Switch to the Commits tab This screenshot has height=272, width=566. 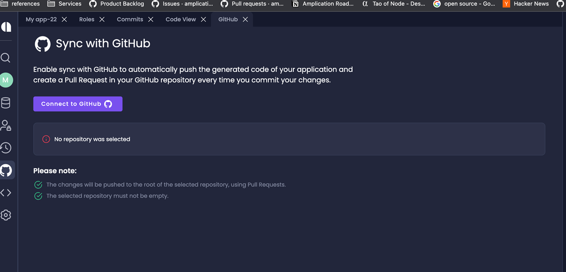point(130,19)
